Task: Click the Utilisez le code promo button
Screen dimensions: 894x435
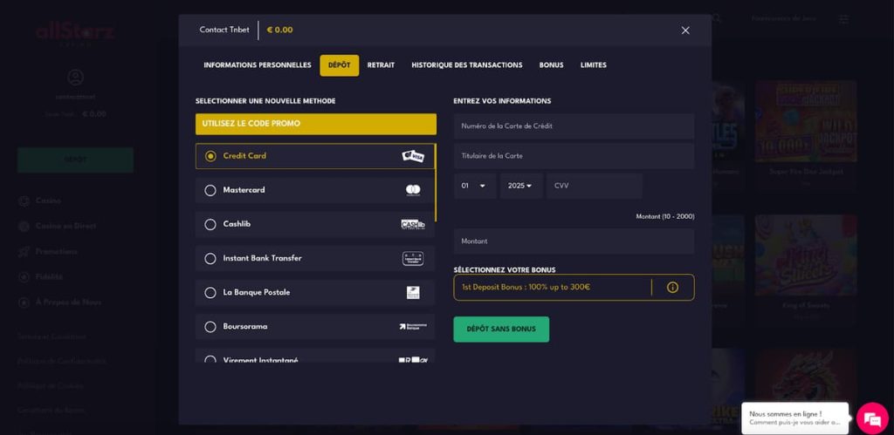Action: pos(316,124)
